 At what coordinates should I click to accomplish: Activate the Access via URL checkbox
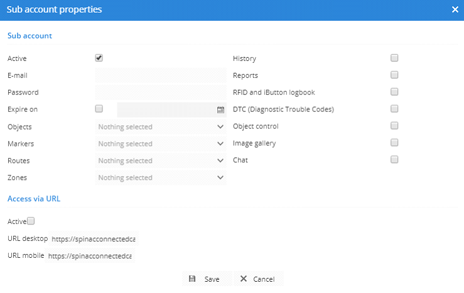pos(31,221)
